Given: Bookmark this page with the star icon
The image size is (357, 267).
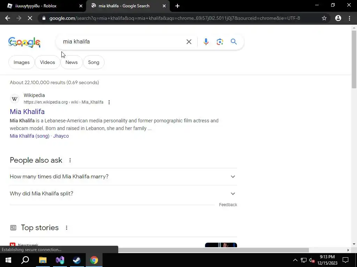Looking at the screenshot, I should [324, 18].
